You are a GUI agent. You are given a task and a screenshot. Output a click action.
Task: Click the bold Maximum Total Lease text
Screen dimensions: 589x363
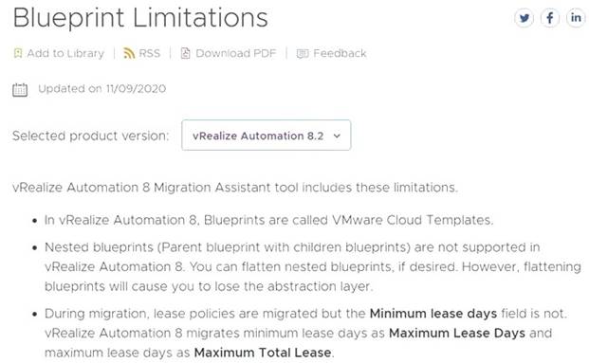coord(263,353)
